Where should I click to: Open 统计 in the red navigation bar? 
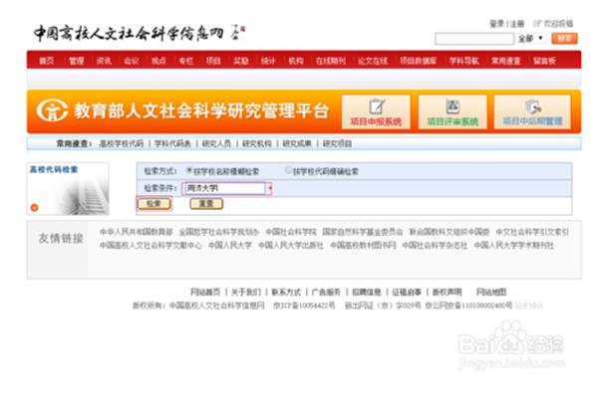coord(268,61)
